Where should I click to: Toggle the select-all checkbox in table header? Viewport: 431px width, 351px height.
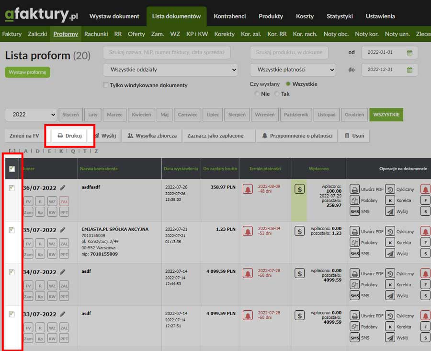pyautogui.click(x=12, y=169)
